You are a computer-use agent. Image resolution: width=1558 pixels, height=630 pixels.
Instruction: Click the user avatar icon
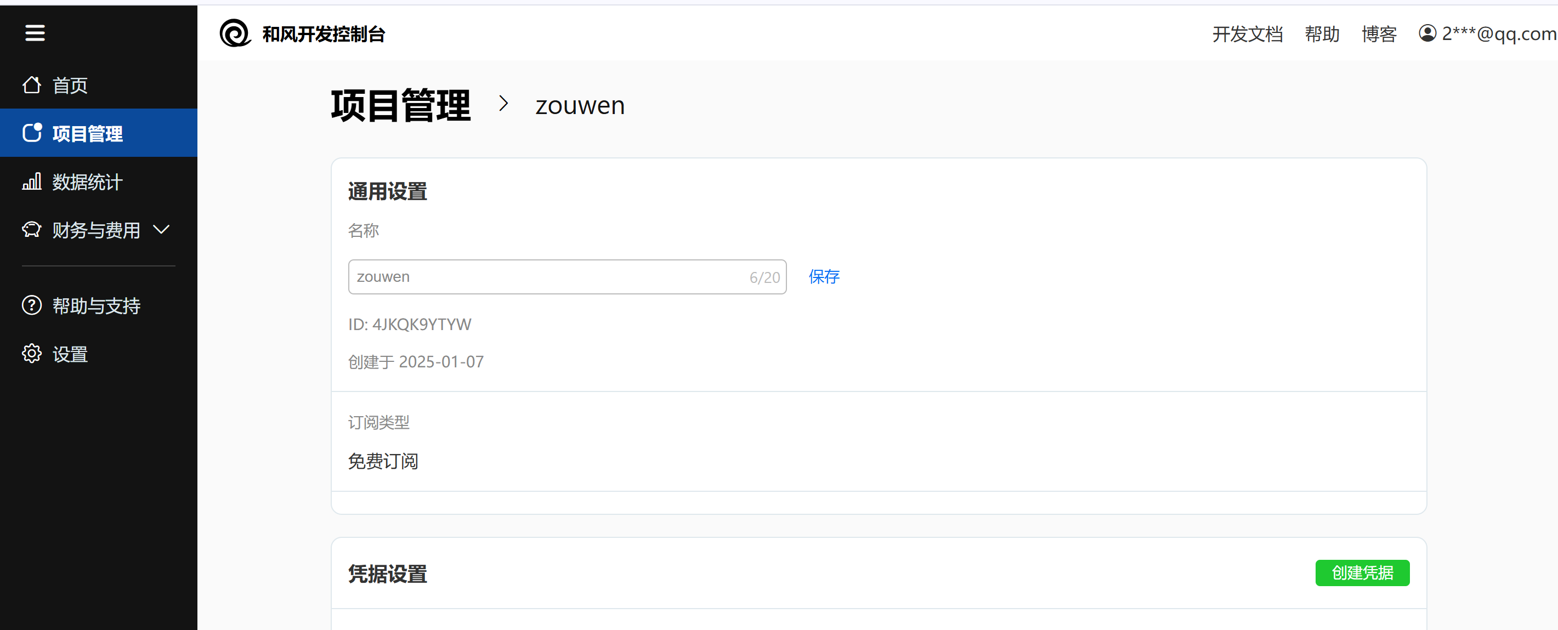pos(1427,33)
